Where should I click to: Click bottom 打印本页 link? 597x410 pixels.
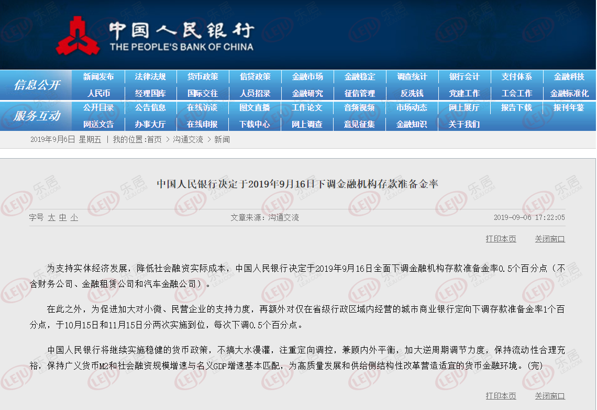(501, 396)
